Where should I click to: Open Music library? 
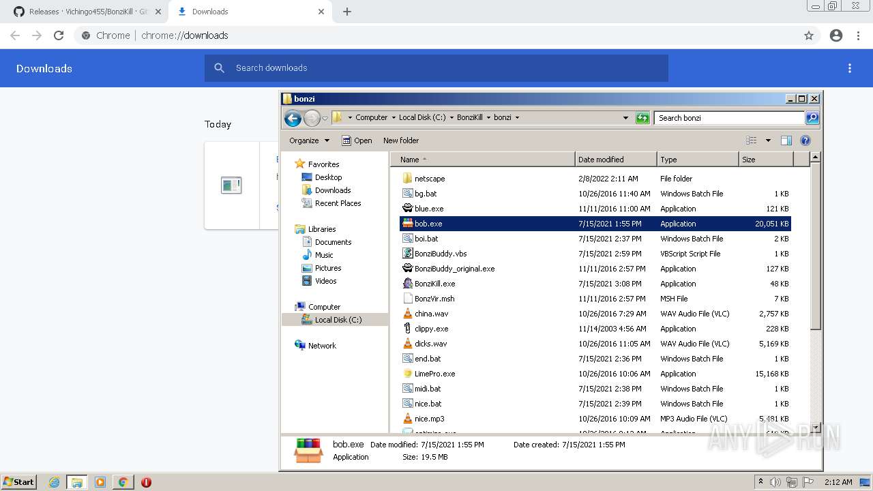pos(324,255)
